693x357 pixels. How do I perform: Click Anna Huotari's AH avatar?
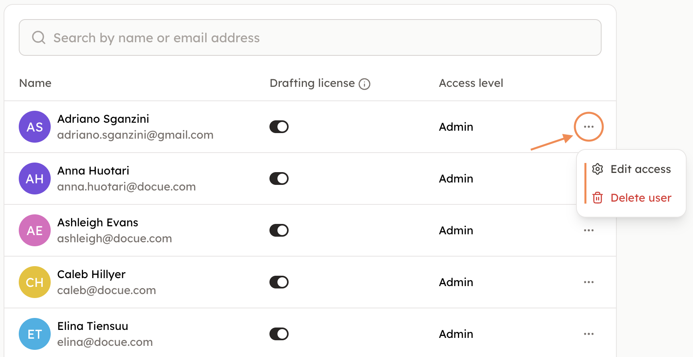tap(35, 178)
